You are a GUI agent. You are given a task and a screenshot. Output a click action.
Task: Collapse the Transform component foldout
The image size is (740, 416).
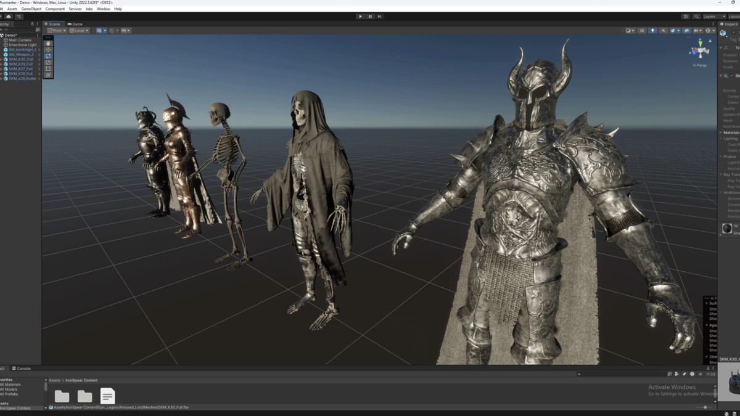721,48
